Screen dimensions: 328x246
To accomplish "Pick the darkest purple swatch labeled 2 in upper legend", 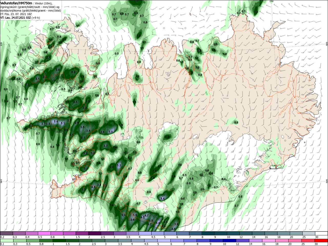I will point(95,233).
